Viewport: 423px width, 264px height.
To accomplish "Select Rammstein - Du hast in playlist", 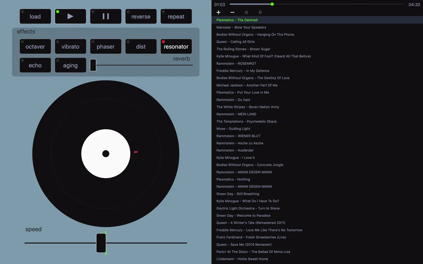I will tap(233, 100).
